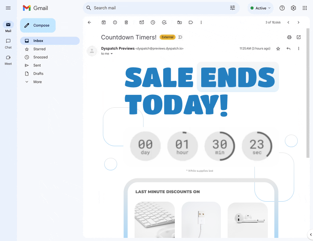Image resolution: width=313 pixels, height=241 pixels.
Task: Click the min countdown circle
Action: click(x=220, y=146)
